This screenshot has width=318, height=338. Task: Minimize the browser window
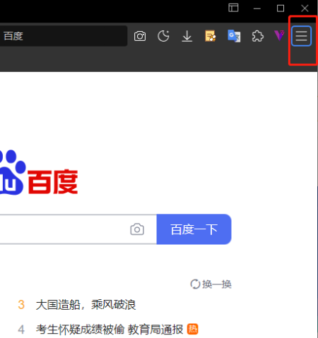pyautogui.click(x=257, y=8)
